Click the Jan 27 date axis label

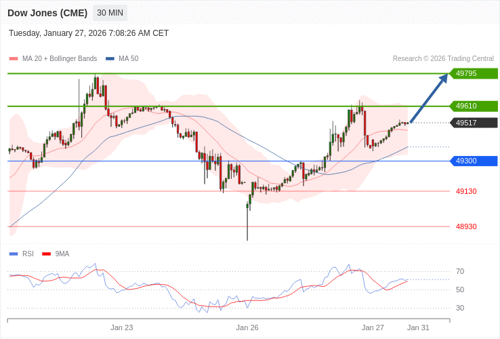(x=373, y=328)
